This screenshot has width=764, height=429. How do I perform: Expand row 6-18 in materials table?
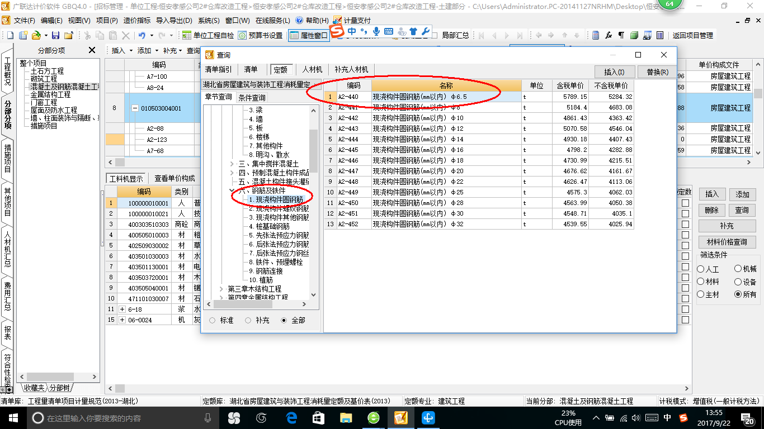coord(122,309)
